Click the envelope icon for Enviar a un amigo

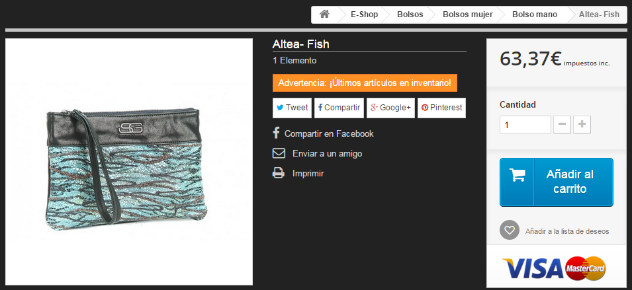tap(279, 153)
